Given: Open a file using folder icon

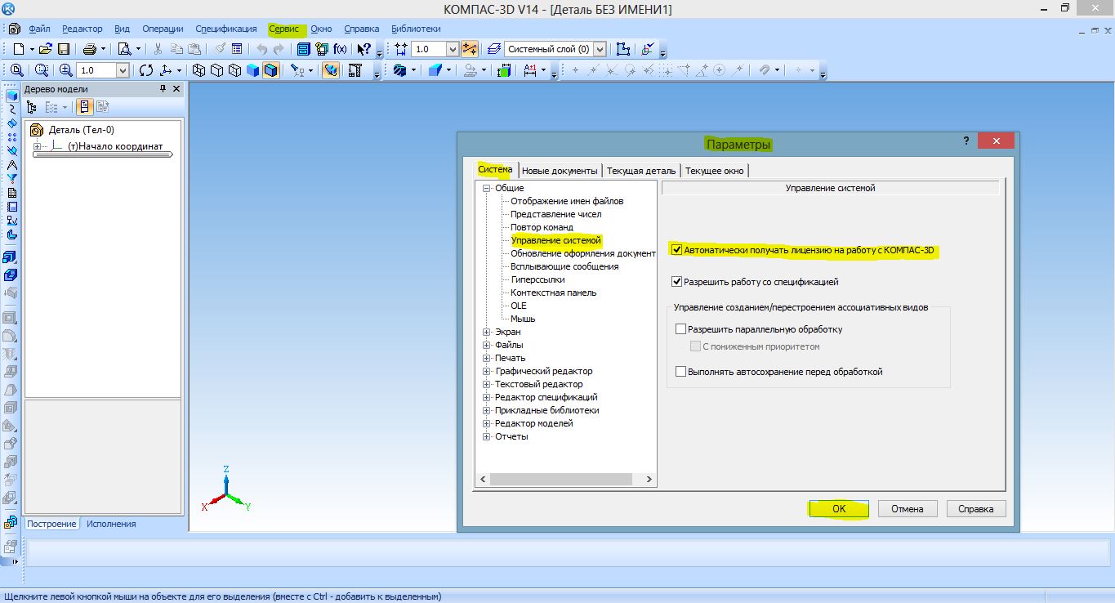Looking at the screenshot, I should (46, 49).
